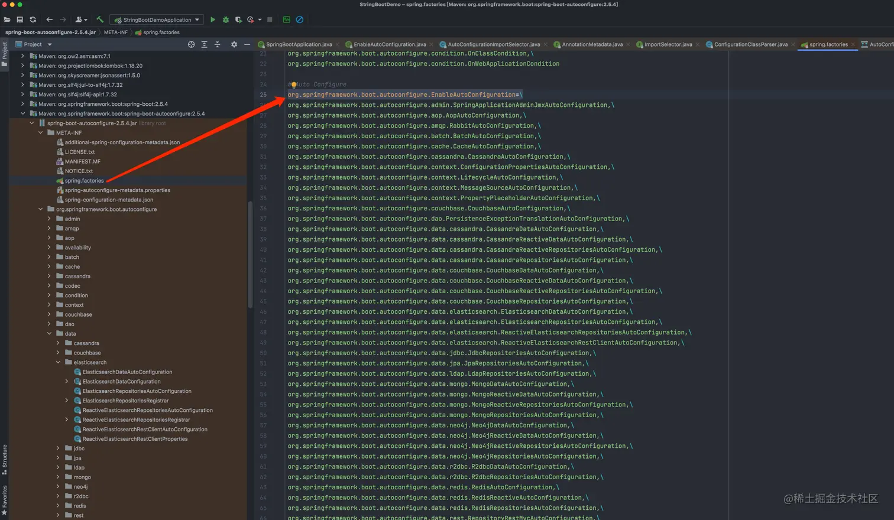894x520 pixels.
Task: Collapse the META-INF folder in the tree
Action: (x=40, y=132)
